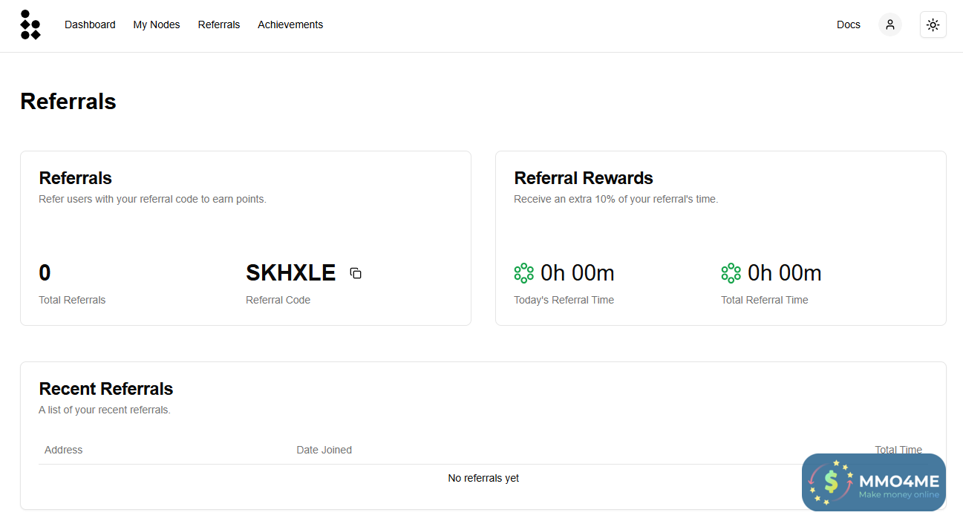Toggle the light/dark theme sun button

pyautogui.click(x=933, y=24)
